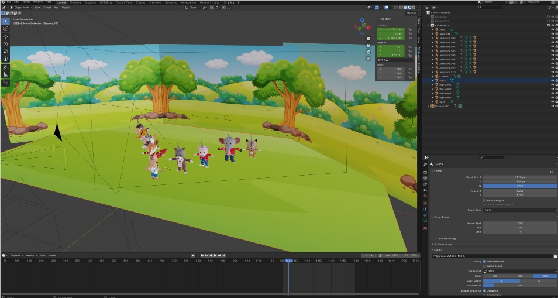
Task: Switch to the Shading workspace tab
Action: coord(140,2)
